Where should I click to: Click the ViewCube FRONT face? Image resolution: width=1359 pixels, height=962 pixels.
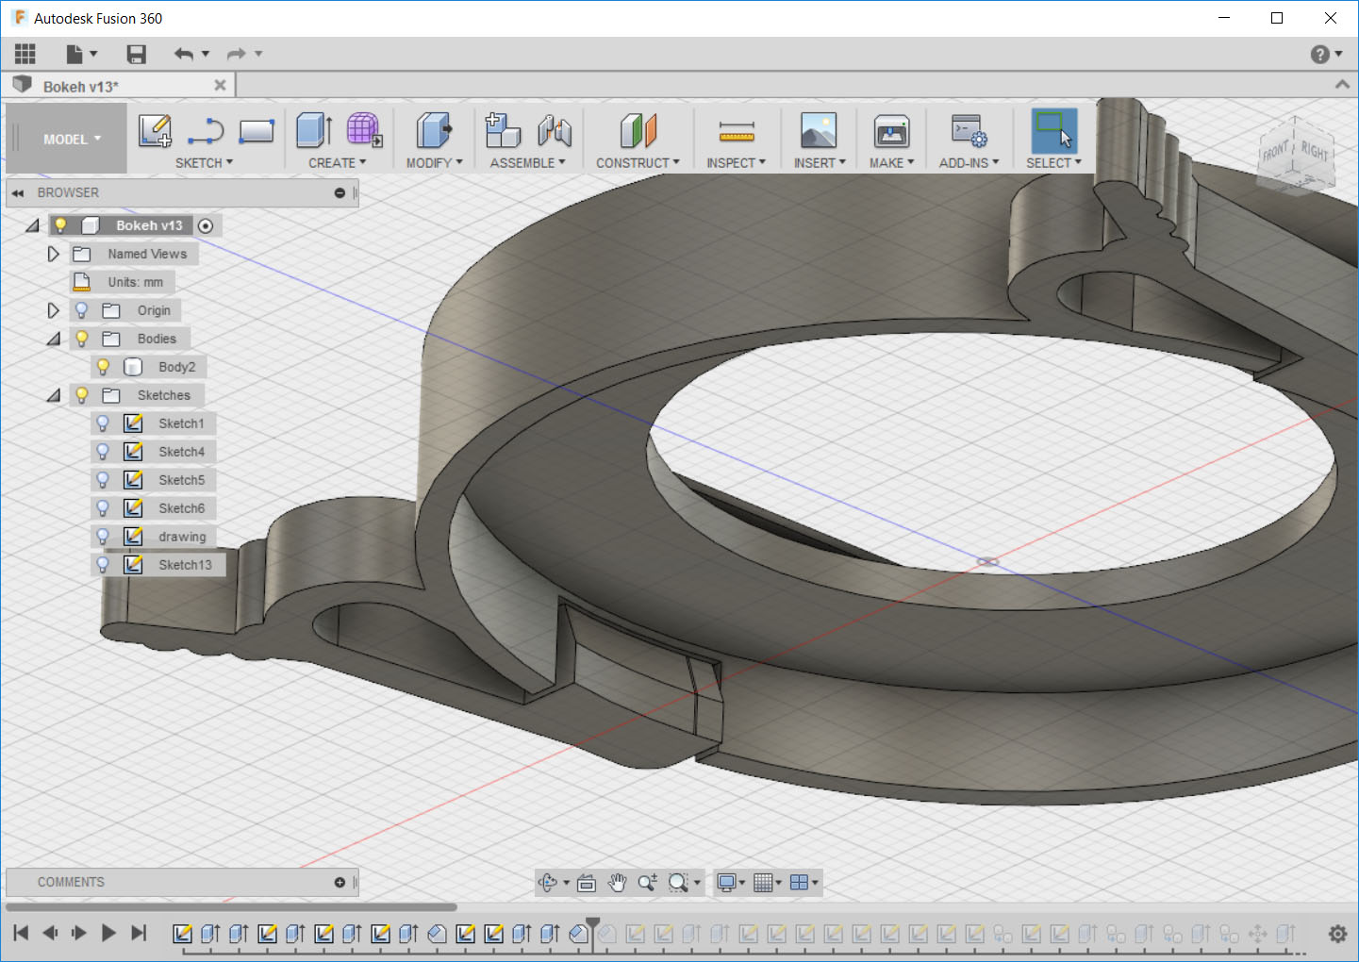coord(1276,152)
